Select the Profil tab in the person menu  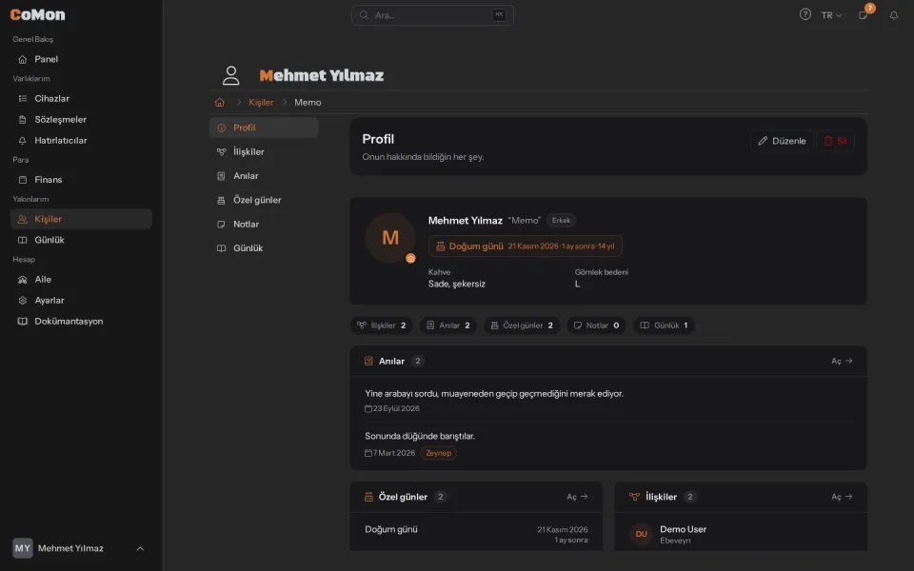point(264,128)
